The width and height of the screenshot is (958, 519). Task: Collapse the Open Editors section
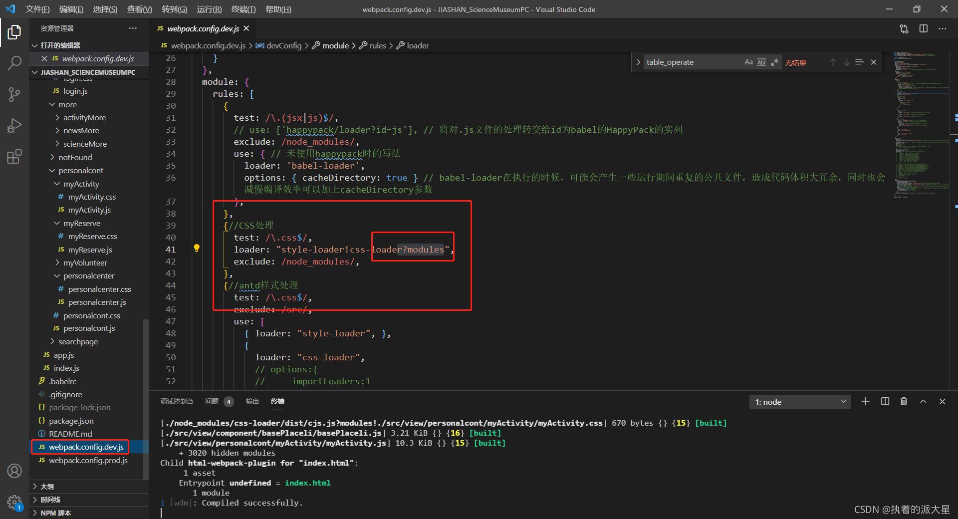[89, 45]
